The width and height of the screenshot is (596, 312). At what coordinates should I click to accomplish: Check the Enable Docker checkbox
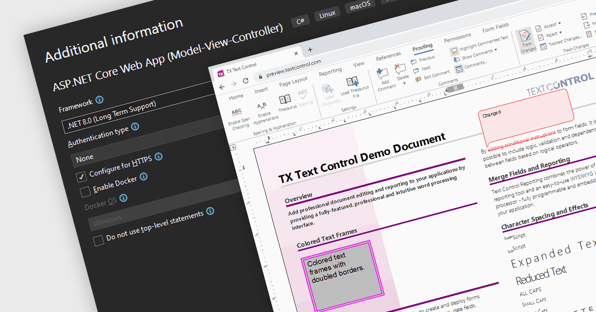85,191
